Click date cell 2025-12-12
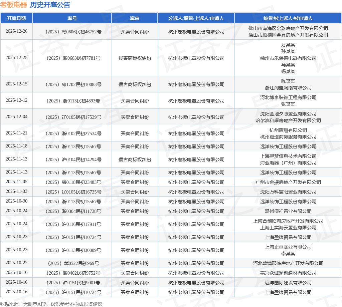The image size is (342, 307). point(17,100)
